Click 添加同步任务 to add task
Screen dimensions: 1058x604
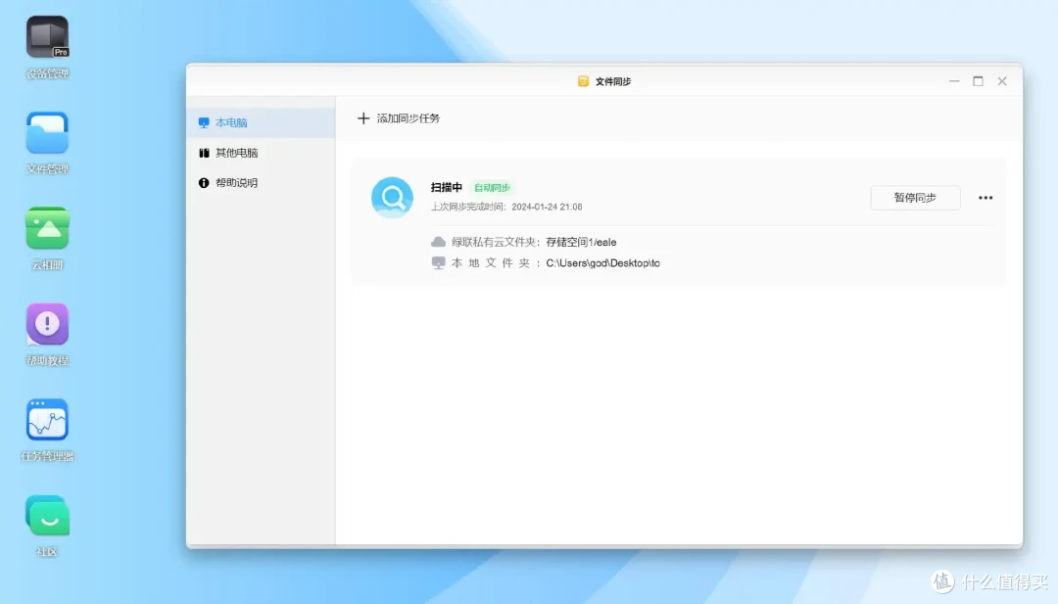[x=408, y=118]
